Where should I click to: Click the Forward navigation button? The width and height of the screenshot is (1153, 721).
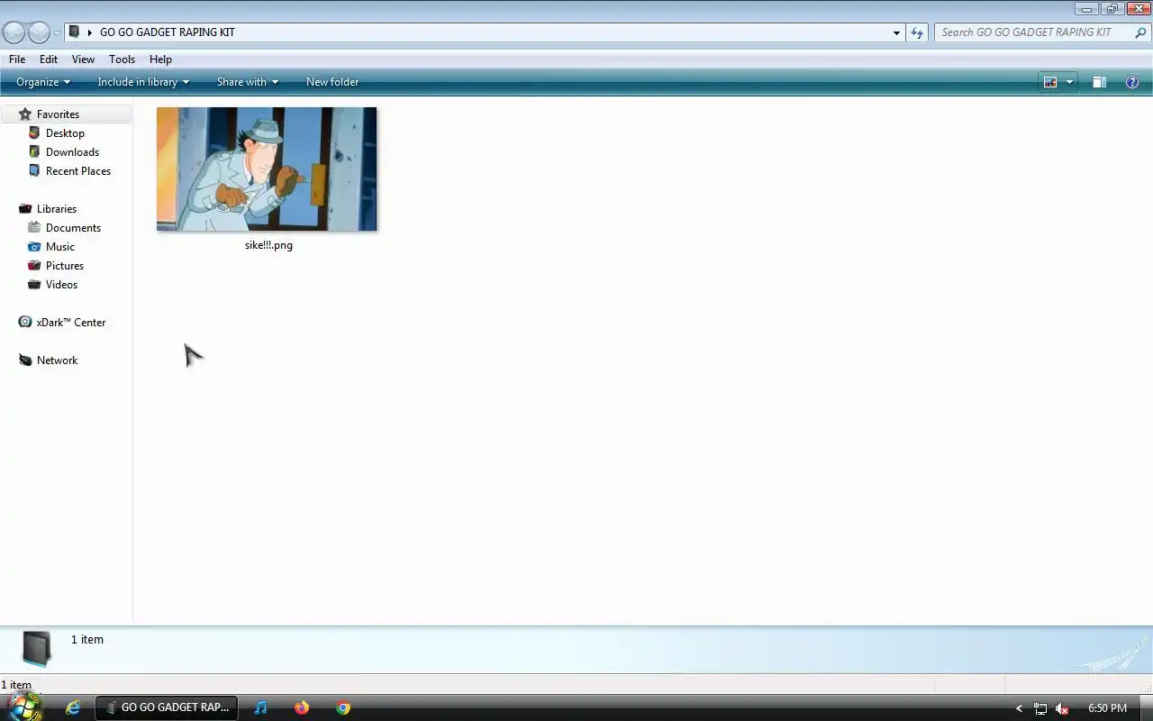[39, 32]
